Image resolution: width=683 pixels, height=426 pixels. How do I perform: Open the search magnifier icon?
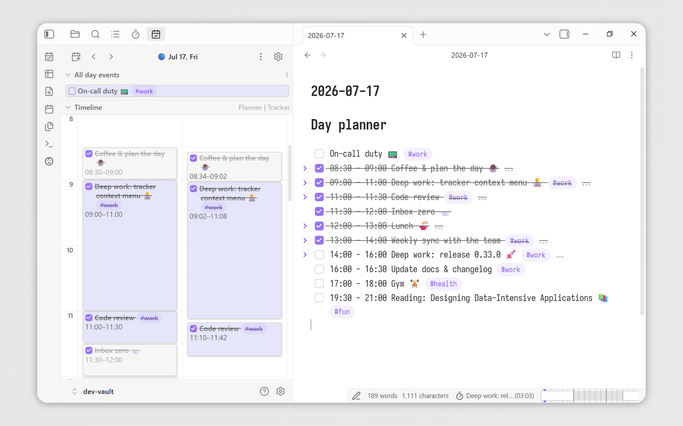pos(95,34)
